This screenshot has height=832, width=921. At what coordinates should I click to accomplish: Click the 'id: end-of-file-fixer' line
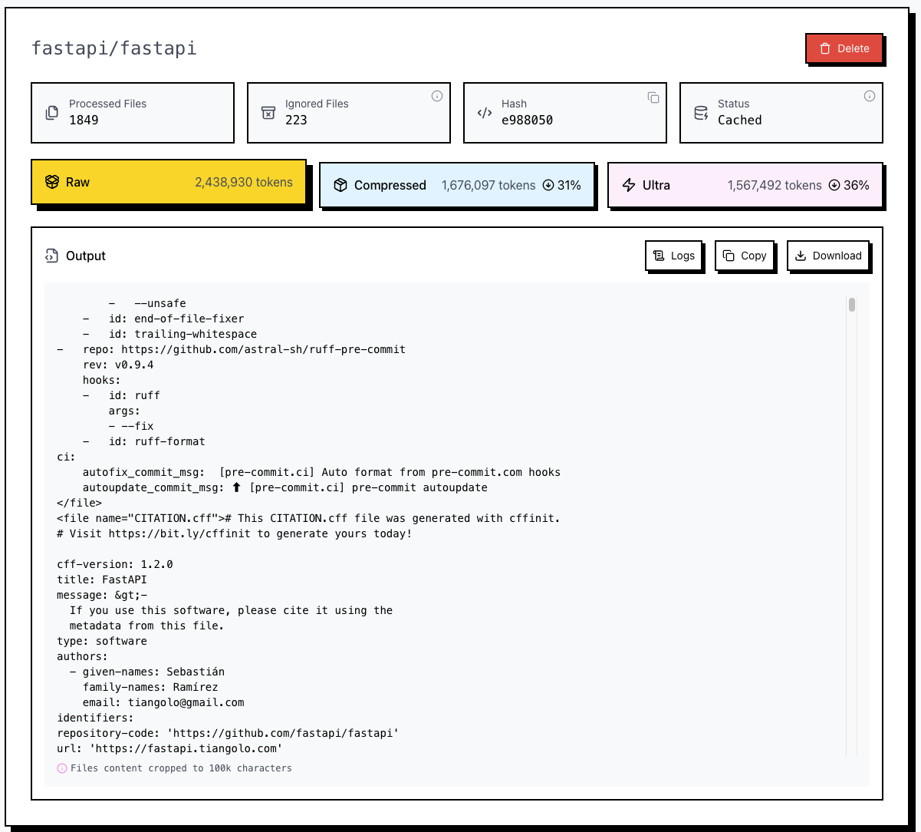[x=163, y=319]
